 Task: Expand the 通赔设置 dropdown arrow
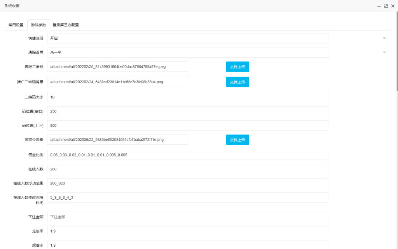[x=384, y=53]
